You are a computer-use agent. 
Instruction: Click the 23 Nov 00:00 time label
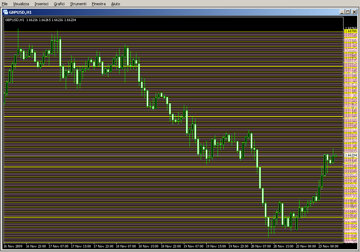[306, 246]
